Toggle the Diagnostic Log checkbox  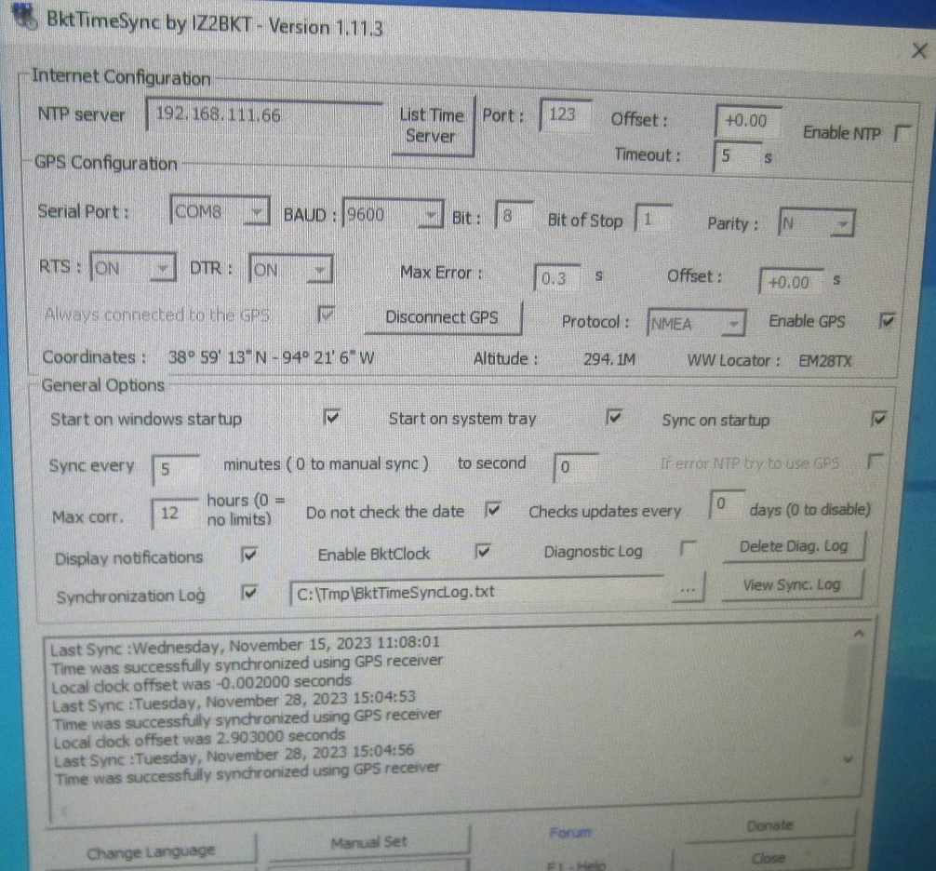pos(688,551)
